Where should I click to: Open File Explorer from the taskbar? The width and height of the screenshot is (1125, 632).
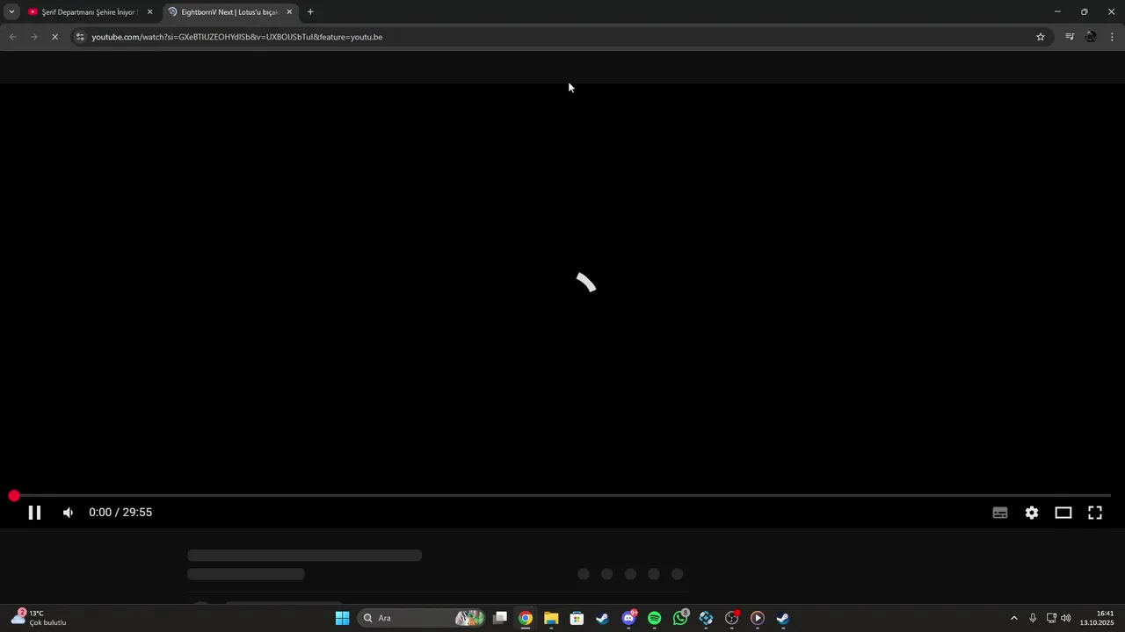pyautogui.click(x=551, y=618)
